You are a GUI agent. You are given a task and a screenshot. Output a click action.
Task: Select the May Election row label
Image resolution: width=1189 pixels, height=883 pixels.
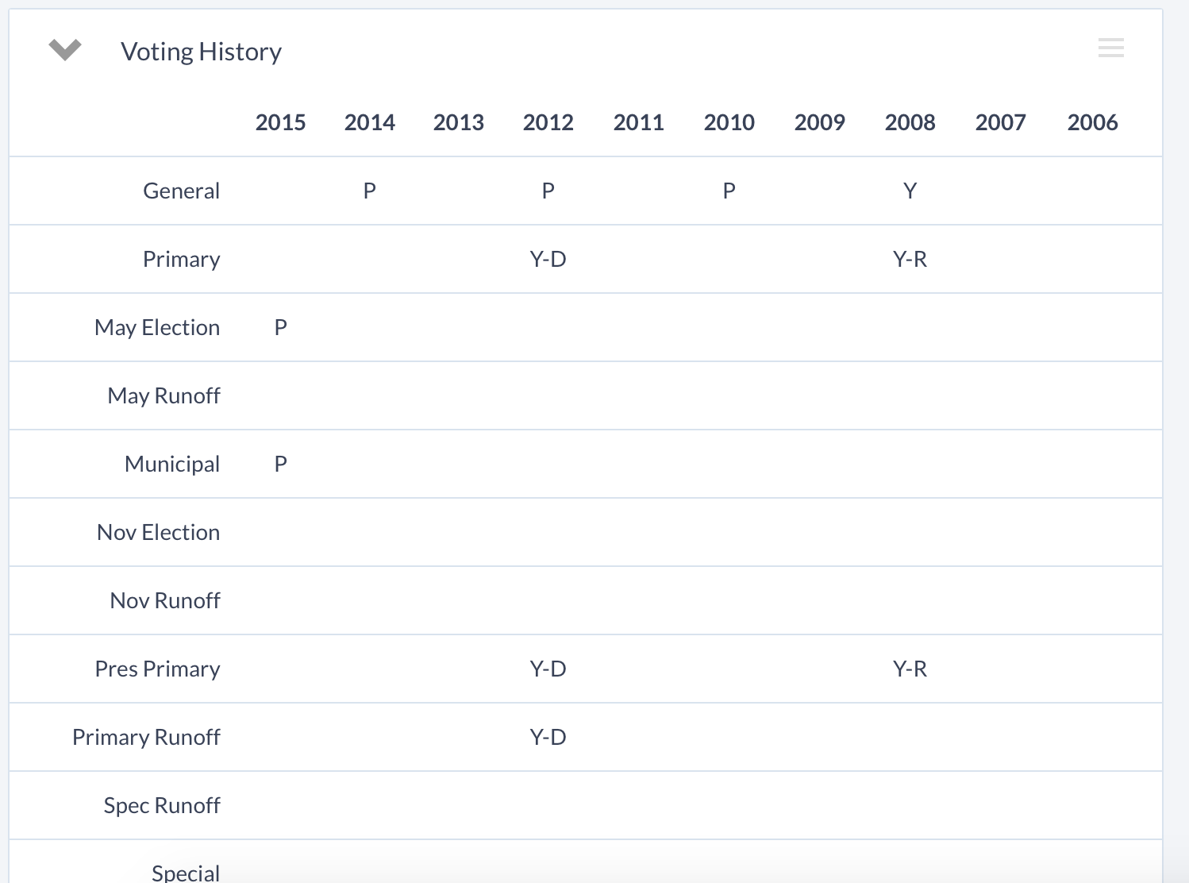coord(157,327)
